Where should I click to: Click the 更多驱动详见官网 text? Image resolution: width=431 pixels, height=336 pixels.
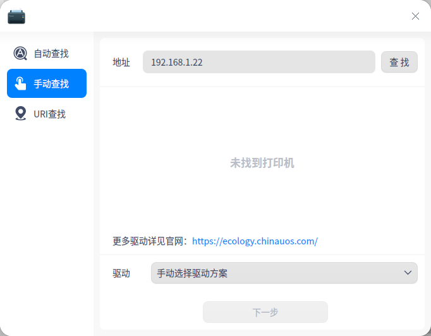150,241
